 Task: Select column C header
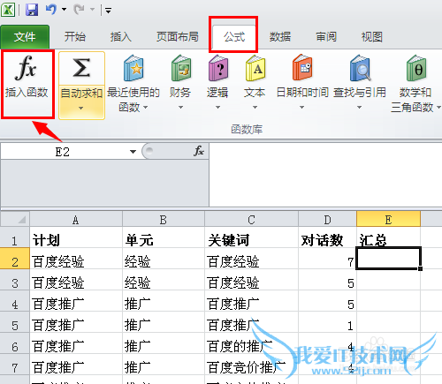coord(251,220)
